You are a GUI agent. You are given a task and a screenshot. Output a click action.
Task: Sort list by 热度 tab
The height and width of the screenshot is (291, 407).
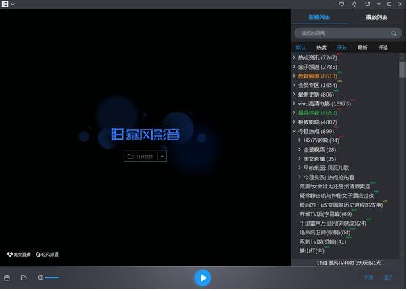click(x=321, y=47)
